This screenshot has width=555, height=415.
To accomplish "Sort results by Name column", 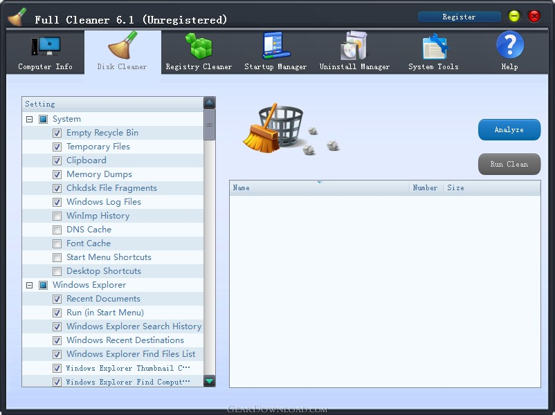I will [x=319, y=188].
